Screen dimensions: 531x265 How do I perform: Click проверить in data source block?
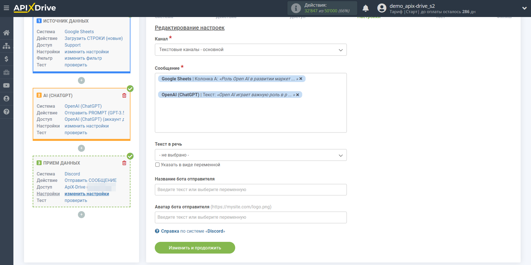coord(76,65)
